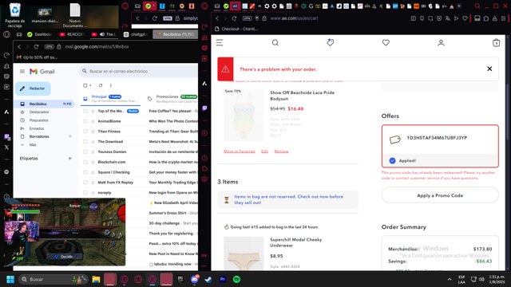This screenshot has height=287, width=511.
Task: Open the Superchill Modal Cheeky Underwear thumbnail
Action: click(244, 254)
